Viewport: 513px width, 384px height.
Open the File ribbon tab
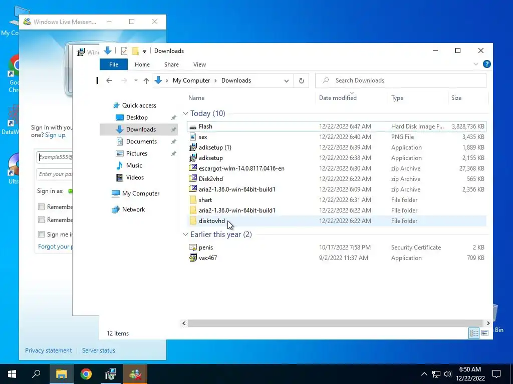pos(114,64)
